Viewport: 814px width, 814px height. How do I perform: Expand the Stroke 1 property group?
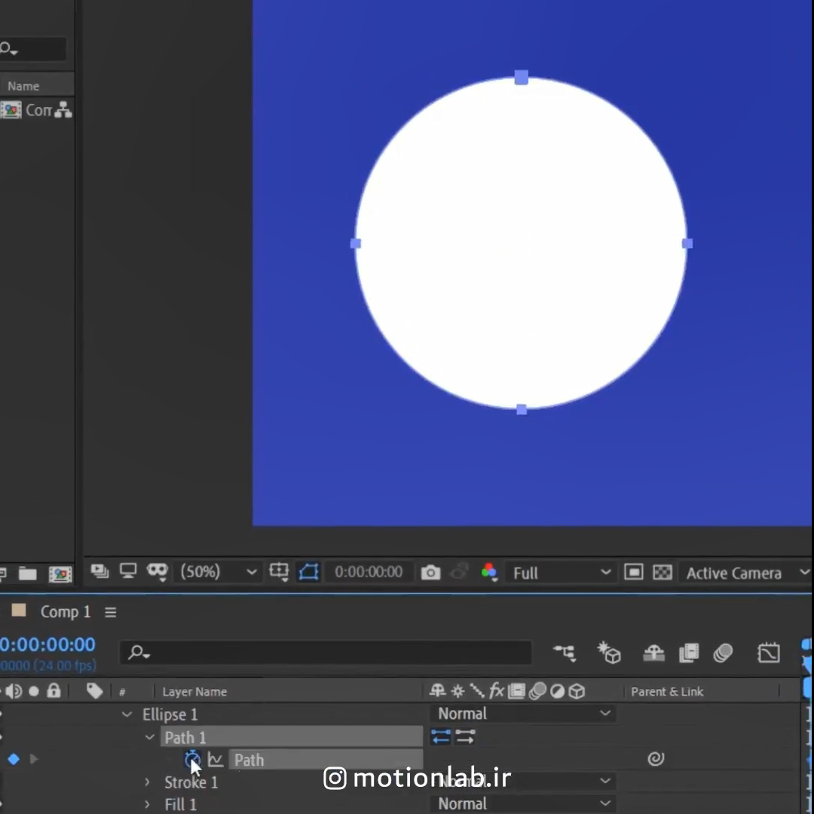148,782
